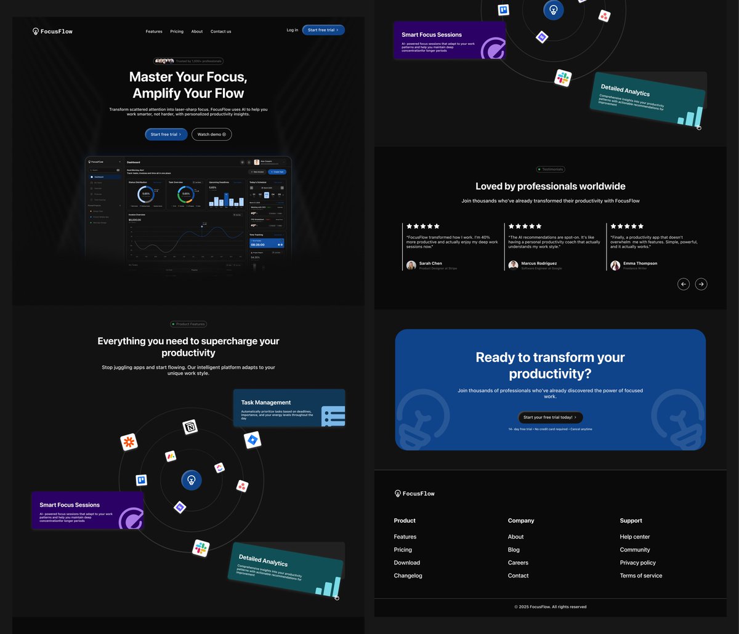This screenshot has height=634, width=739.
Task: Click the Master Your Focus, Amplify Your Flow headline
Action: 188,85
